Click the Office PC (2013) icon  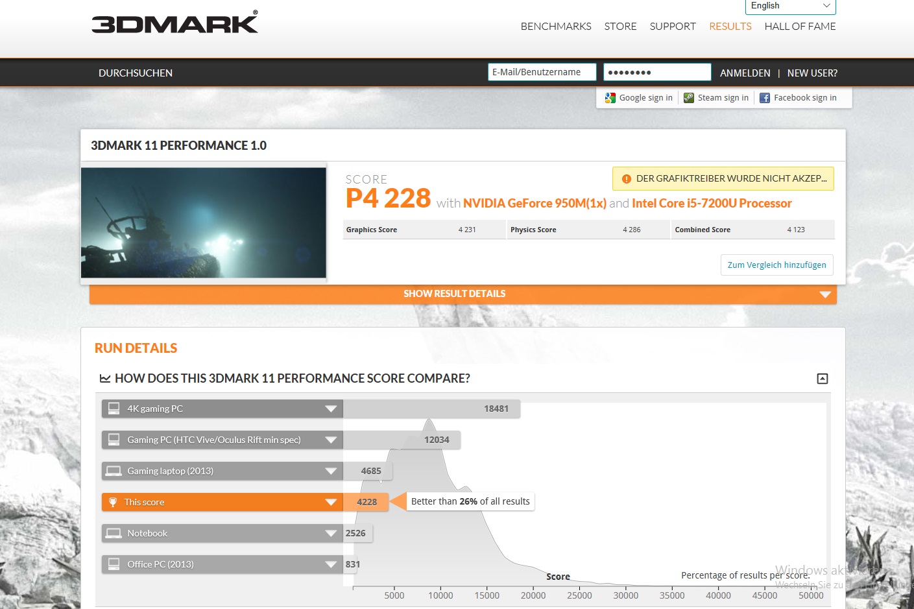(114, 564)
